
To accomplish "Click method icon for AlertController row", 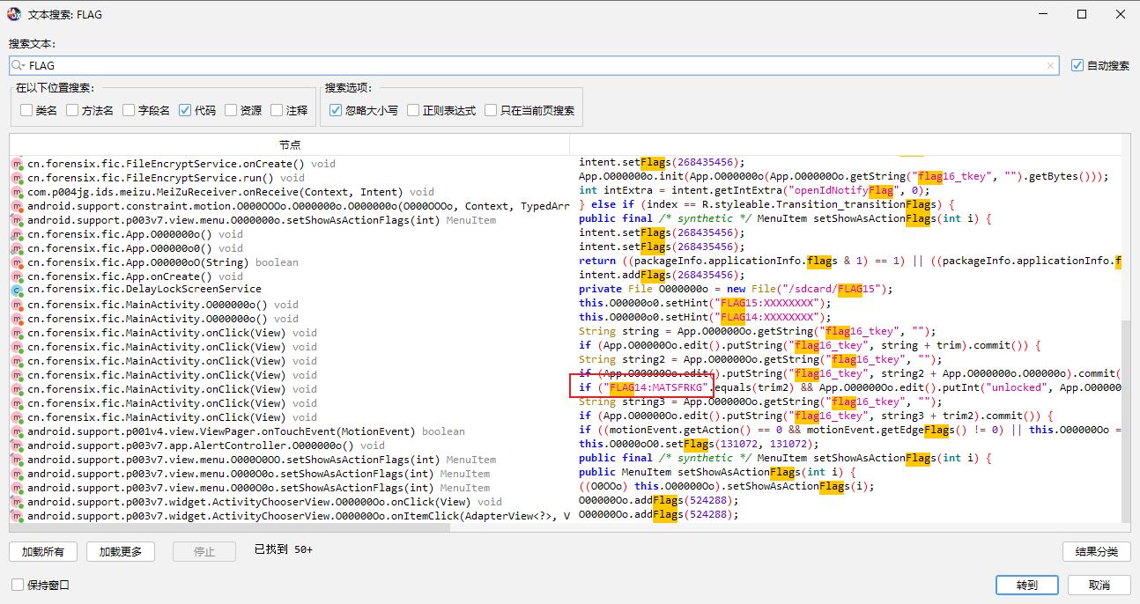I will pos(17,446).
